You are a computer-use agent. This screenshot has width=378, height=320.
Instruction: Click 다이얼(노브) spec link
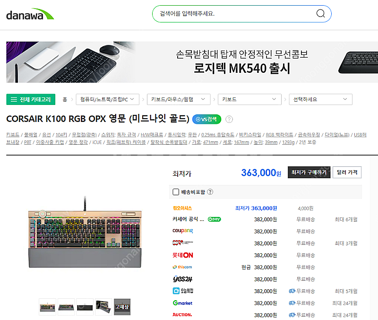(337, 135)
